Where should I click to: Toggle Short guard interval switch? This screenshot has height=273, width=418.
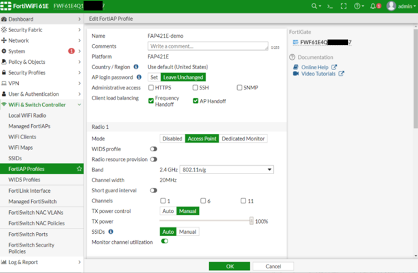click(x=153, y=190)
